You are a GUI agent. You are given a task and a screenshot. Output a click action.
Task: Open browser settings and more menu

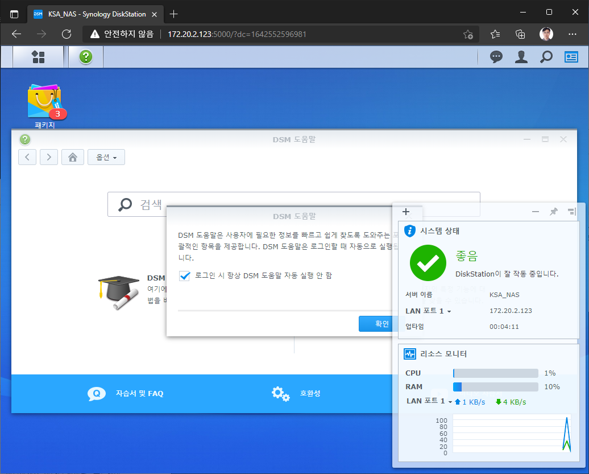click(x=572, y=34)
